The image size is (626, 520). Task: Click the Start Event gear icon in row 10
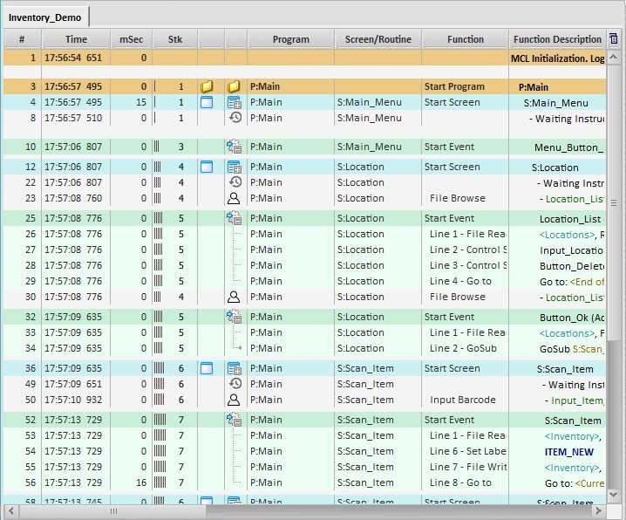pyautogui.click(x=234, y=147)
